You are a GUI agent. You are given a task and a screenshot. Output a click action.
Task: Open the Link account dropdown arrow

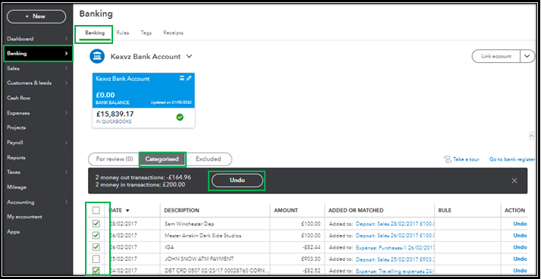tap(527, 56)
